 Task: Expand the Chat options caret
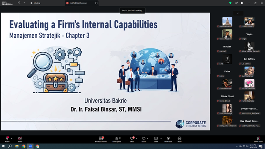[136, 138]
